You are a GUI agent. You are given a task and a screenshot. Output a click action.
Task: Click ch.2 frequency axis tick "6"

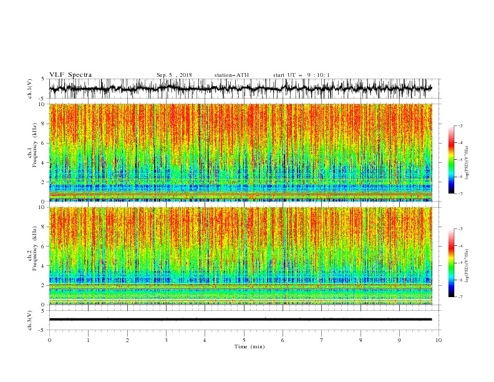coord(44,247)
